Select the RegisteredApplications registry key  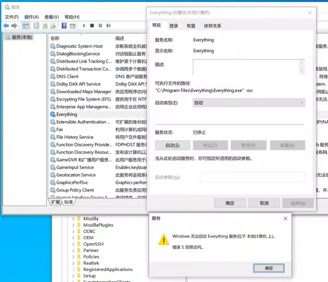108,269
